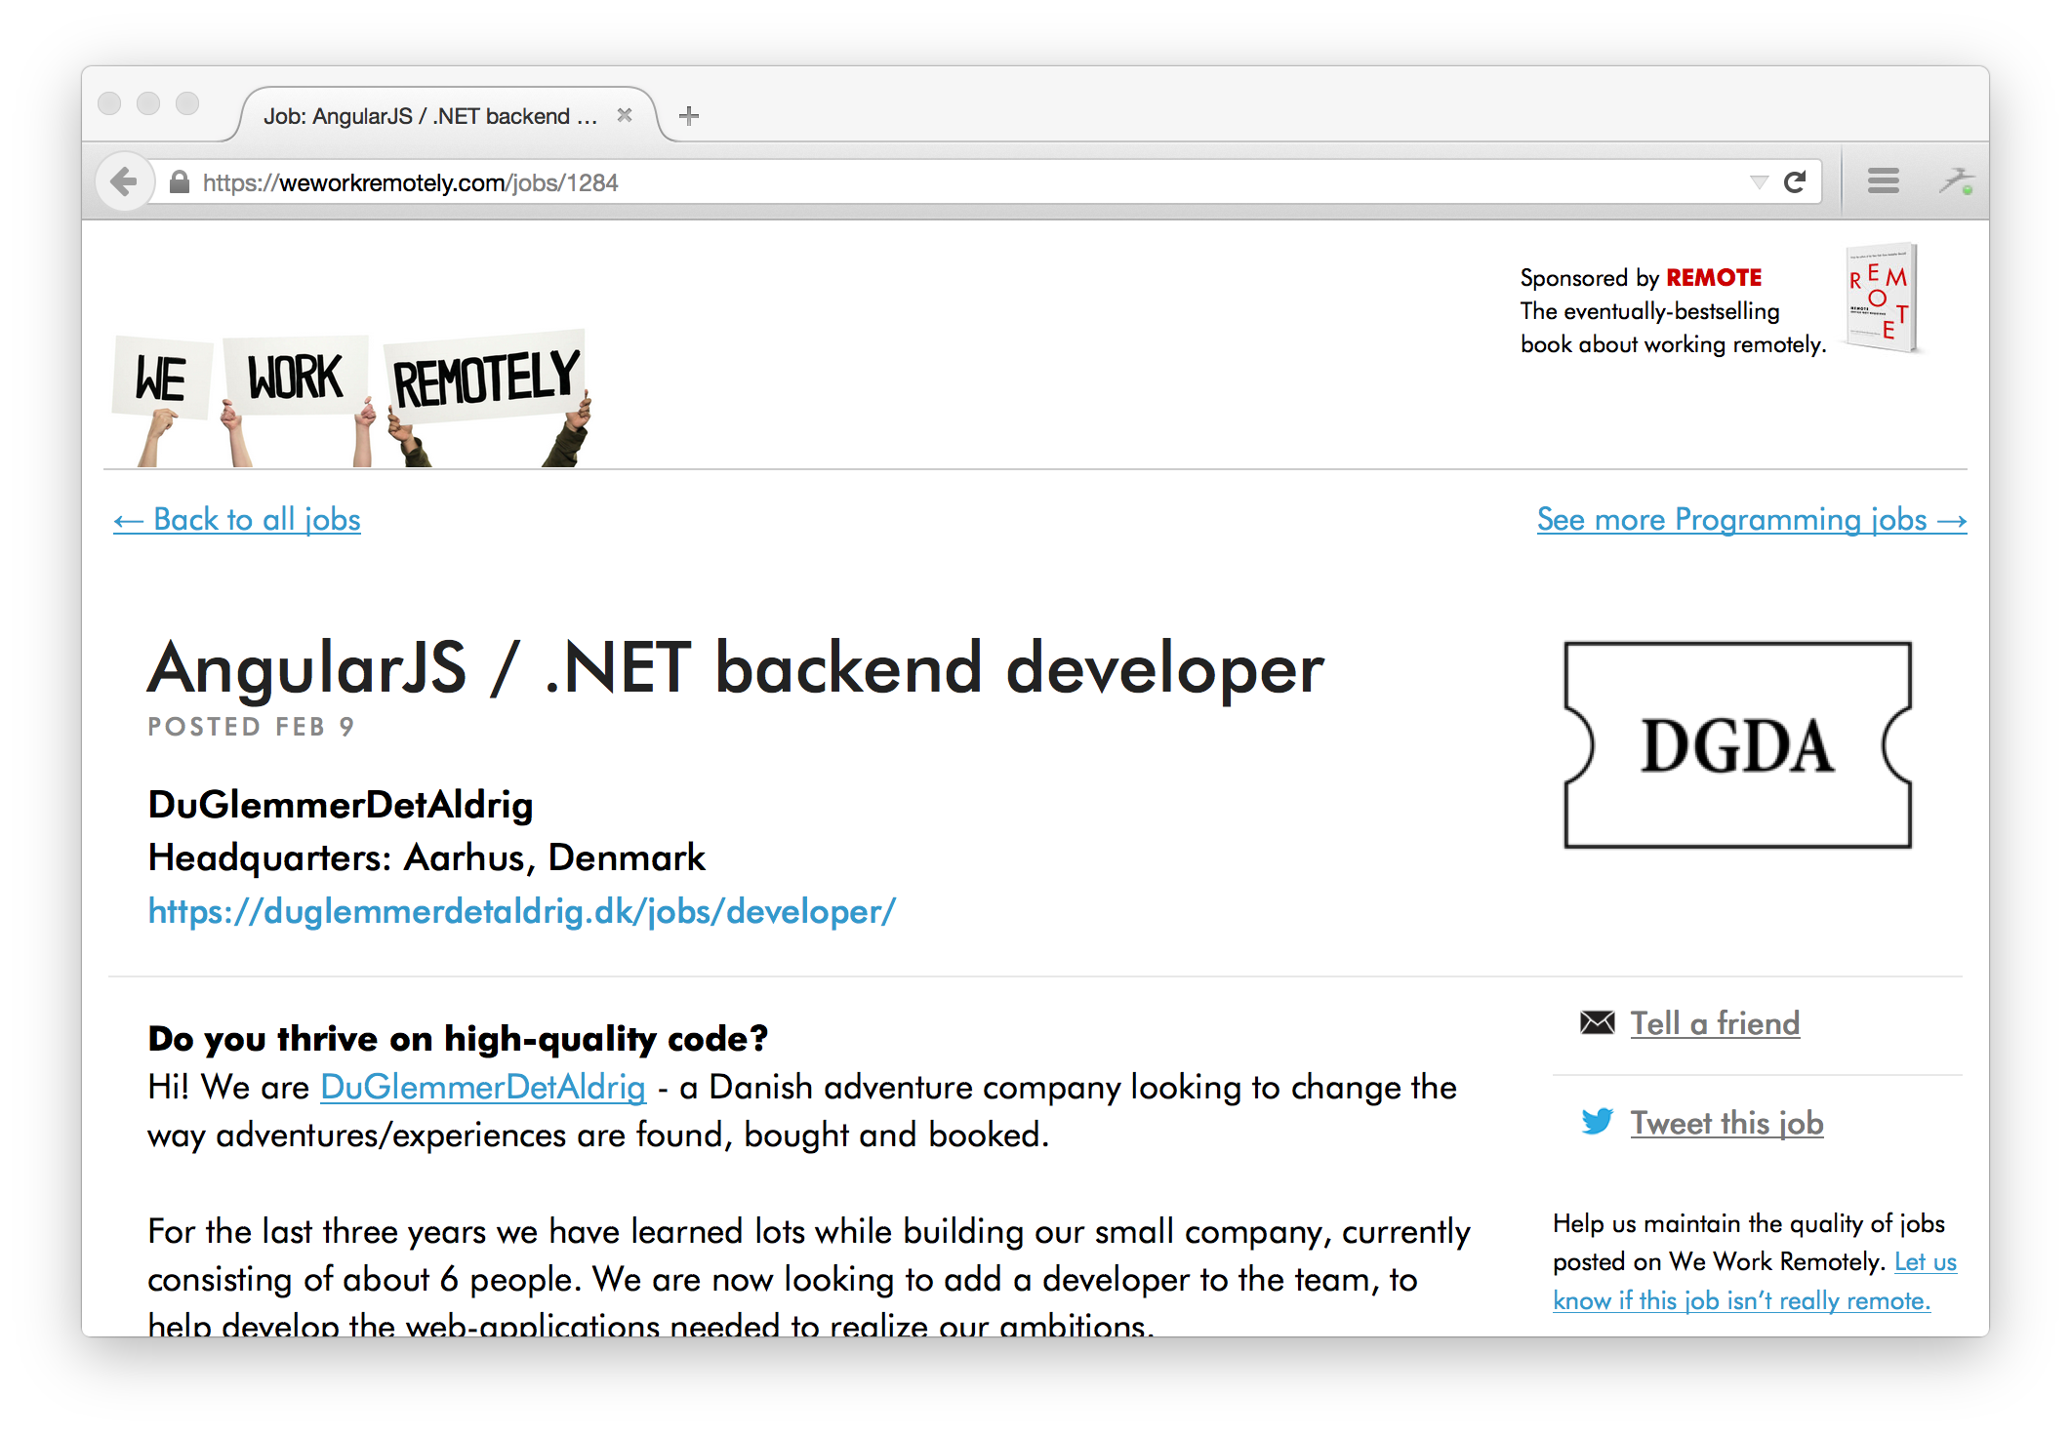Click the We Work Remotely logo
2071x1434 pixels.
click(352, 398)
